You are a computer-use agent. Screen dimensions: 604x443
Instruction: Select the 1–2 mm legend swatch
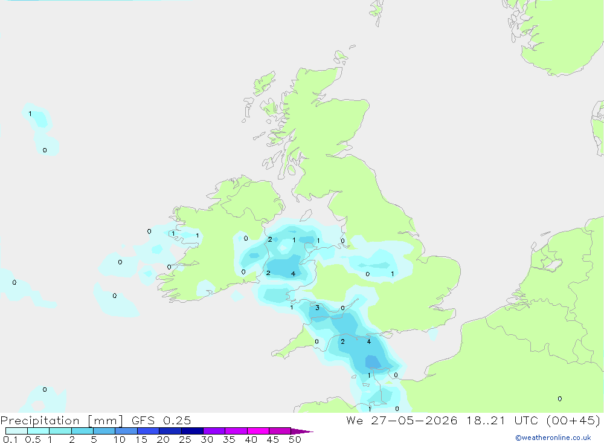click(60, 431)
